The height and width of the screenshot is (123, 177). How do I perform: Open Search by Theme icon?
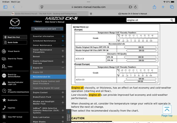[4, 59]
